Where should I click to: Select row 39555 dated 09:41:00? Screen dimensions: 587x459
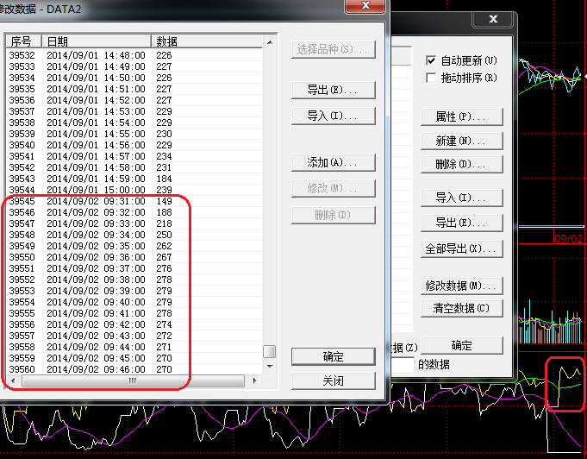(x=134, y=313)
